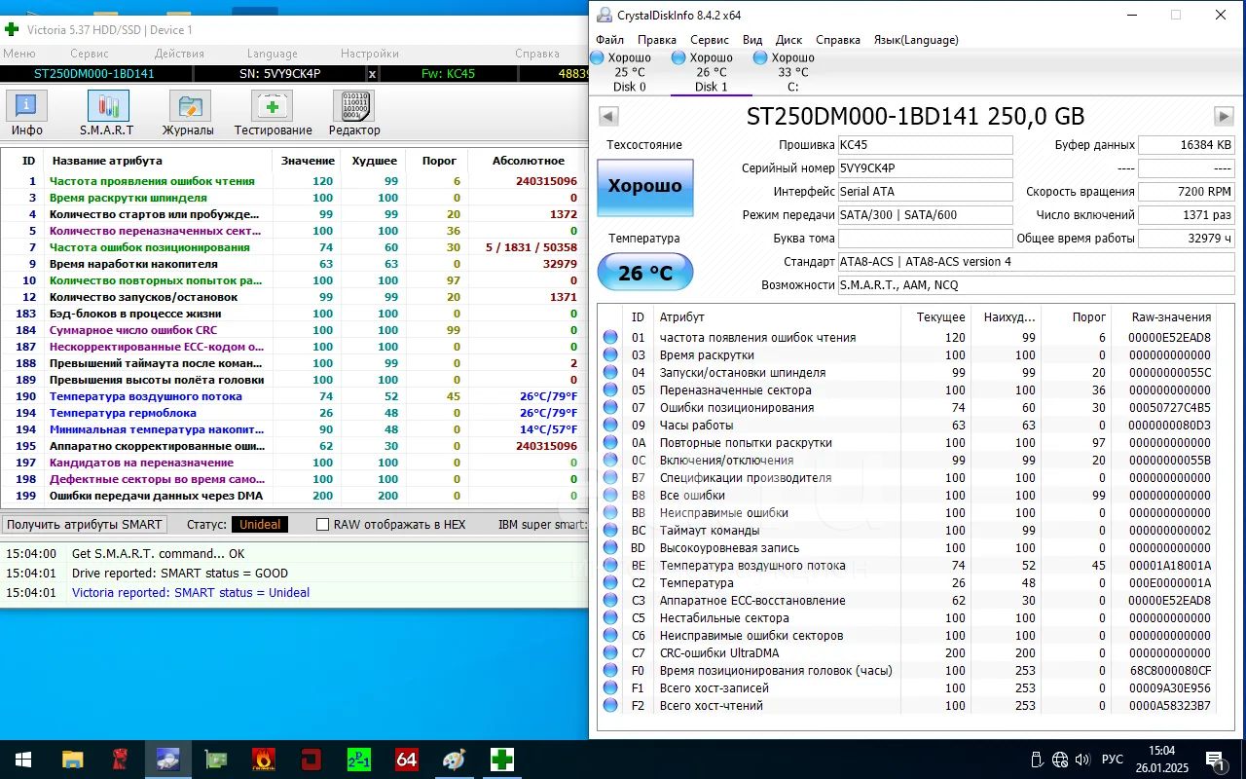Click Число включений value 1371 раз
The image size is (1246, 779).
click(1187, 215)
